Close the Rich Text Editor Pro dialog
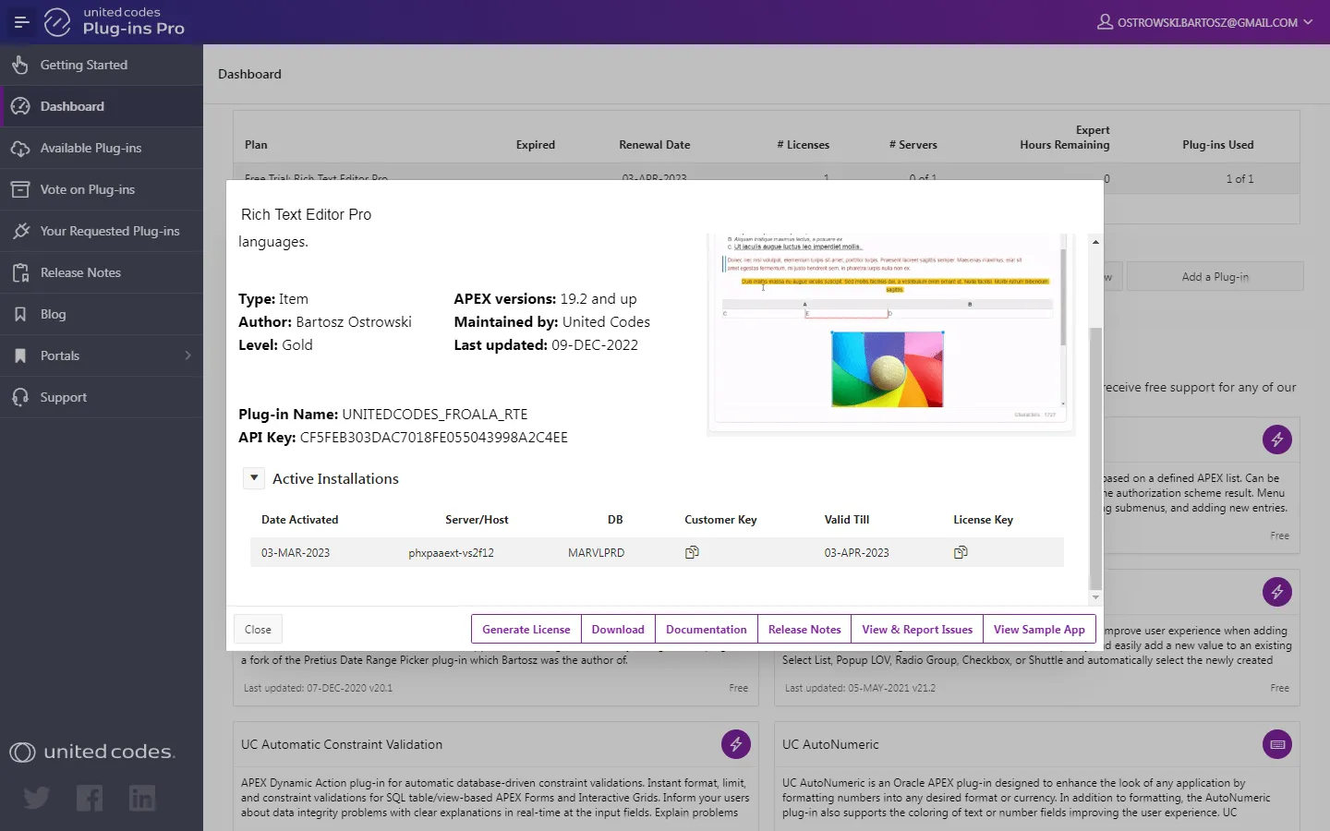The width and height of the screenshot is (1330, 831). [x=258, y=630]
